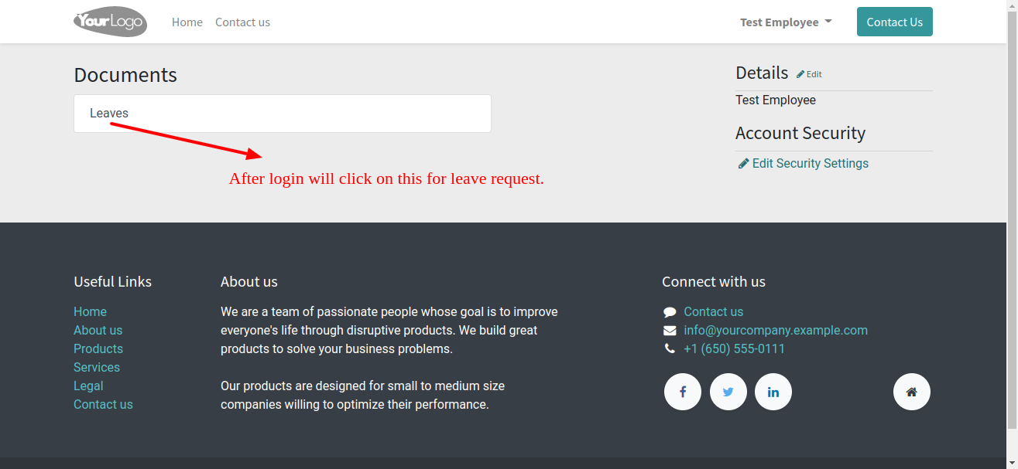This screenshot has width=1018, height=469.
Task: Click the YourLogo site logo
Action: coord(110,22)
